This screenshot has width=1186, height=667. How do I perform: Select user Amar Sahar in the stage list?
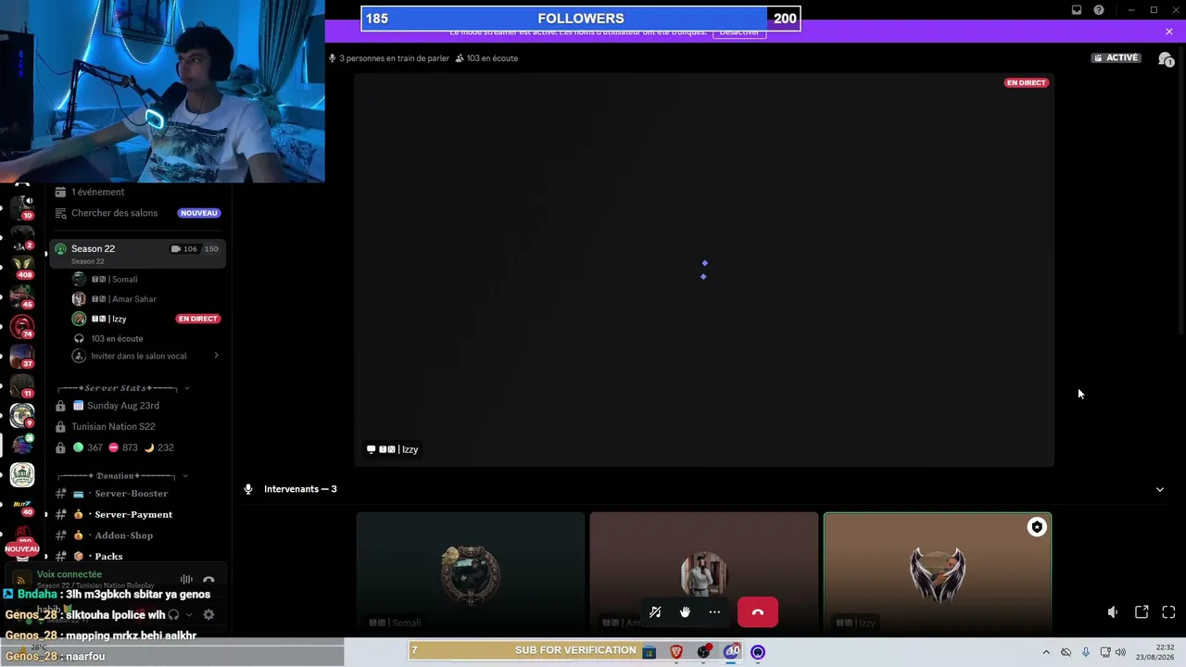123,299
